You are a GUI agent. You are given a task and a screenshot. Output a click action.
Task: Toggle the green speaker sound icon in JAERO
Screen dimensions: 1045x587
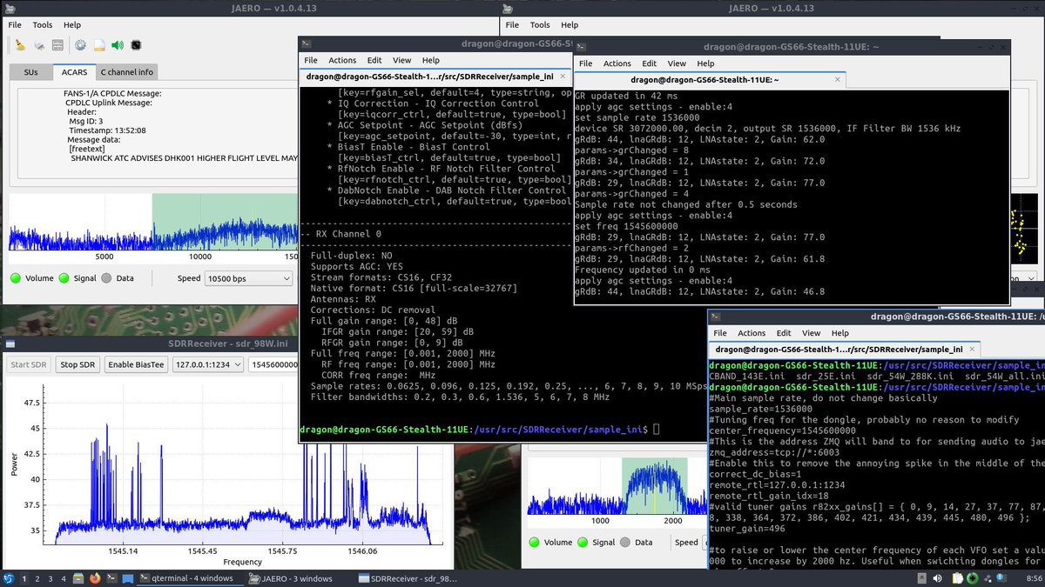coord(118,45)
